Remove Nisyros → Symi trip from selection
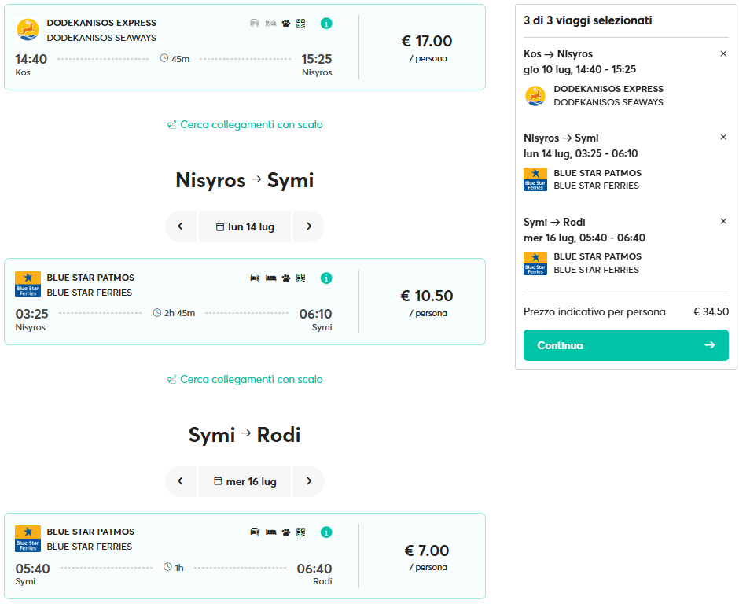Image resolution: width=739 pixels, height=604 pixels. (x=723, y=137)
